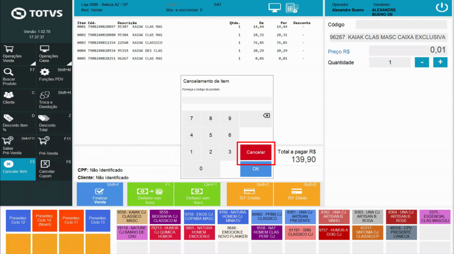Viewport: 454px width, 254px height.
Task: Choose Dinheiro com troco payment
Action: click(x=150, y=194)
